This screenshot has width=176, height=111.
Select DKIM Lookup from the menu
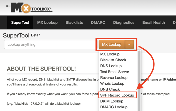[x=112, y=101]
